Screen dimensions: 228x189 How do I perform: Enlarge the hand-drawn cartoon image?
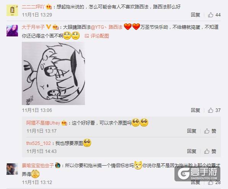coord(53,74)
